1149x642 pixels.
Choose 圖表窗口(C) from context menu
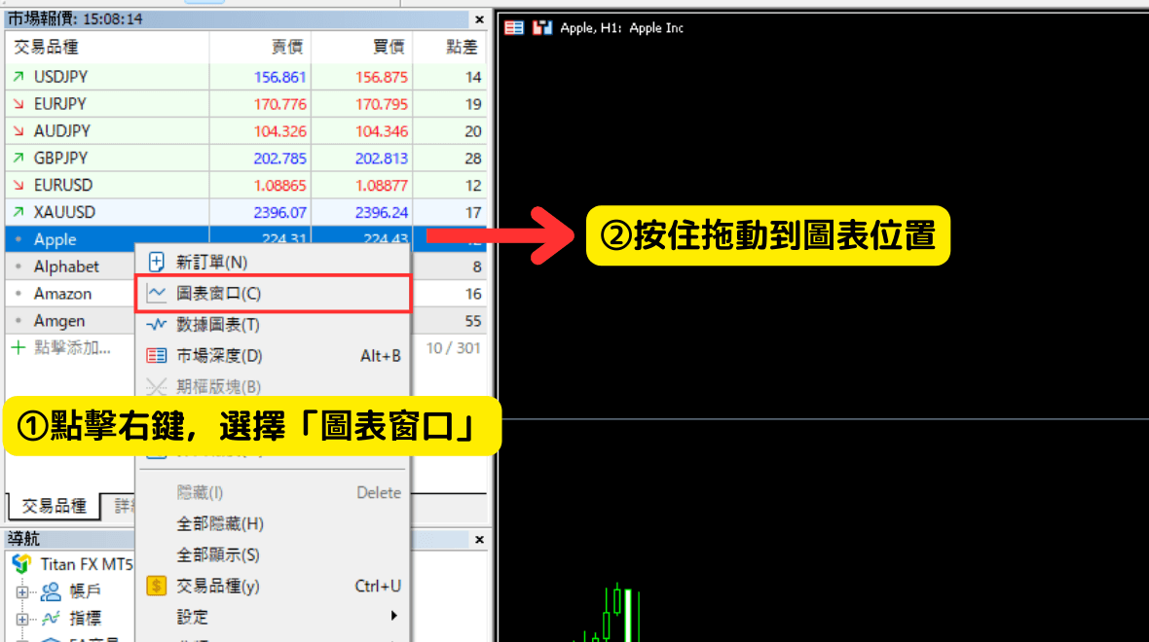click(273, 294)
